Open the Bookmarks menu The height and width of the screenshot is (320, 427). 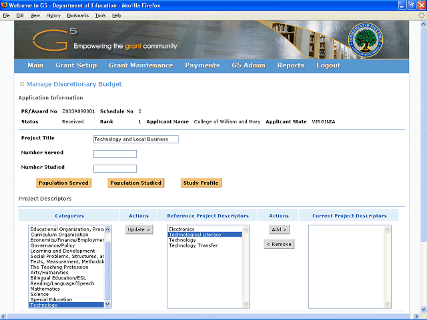[x=77, y=15]
